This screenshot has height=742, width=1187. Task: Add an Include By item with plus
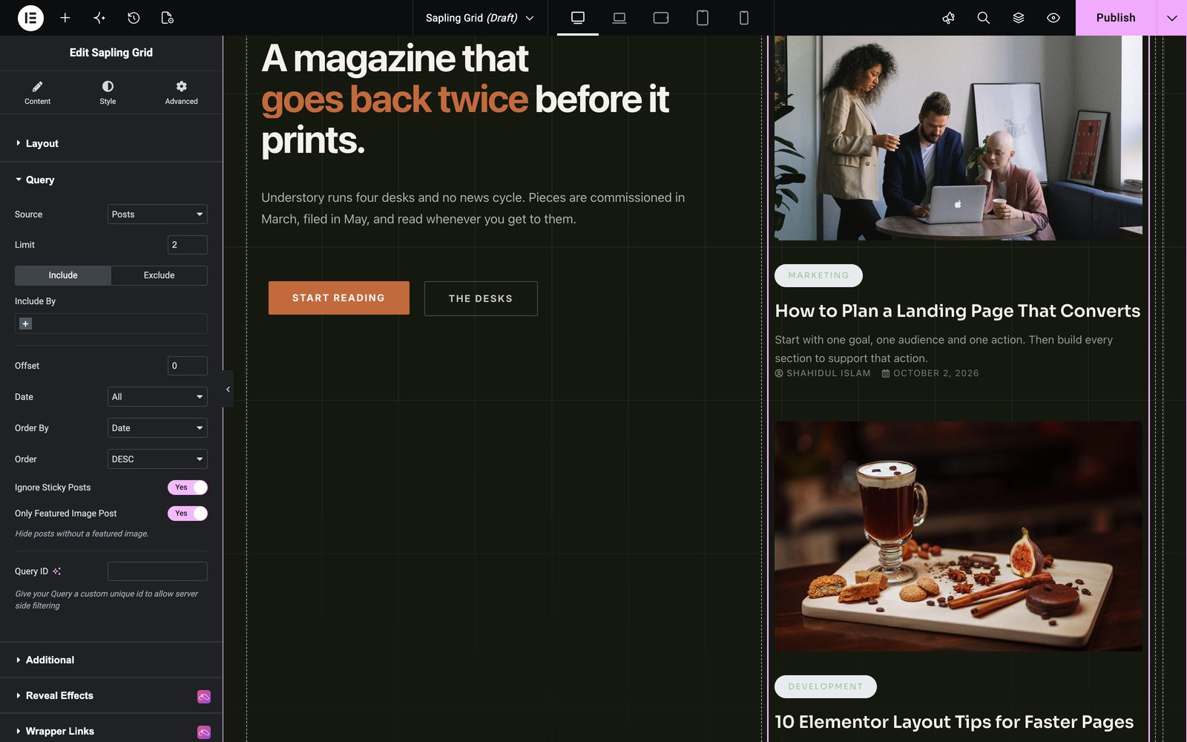(25, 324)
